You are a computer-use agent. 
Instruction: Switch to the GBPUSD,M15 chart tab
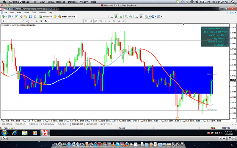pyautogui.click(x=92, y=124)
